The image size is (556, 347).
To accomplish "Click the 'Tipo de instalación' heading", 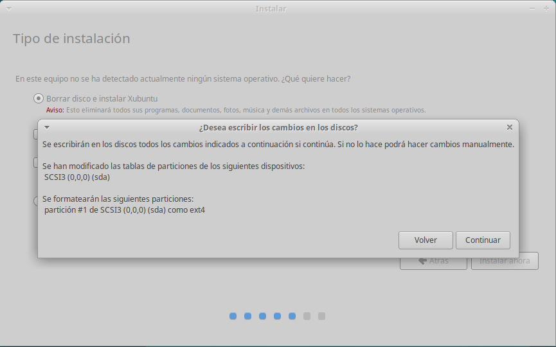I will [71, 39].
